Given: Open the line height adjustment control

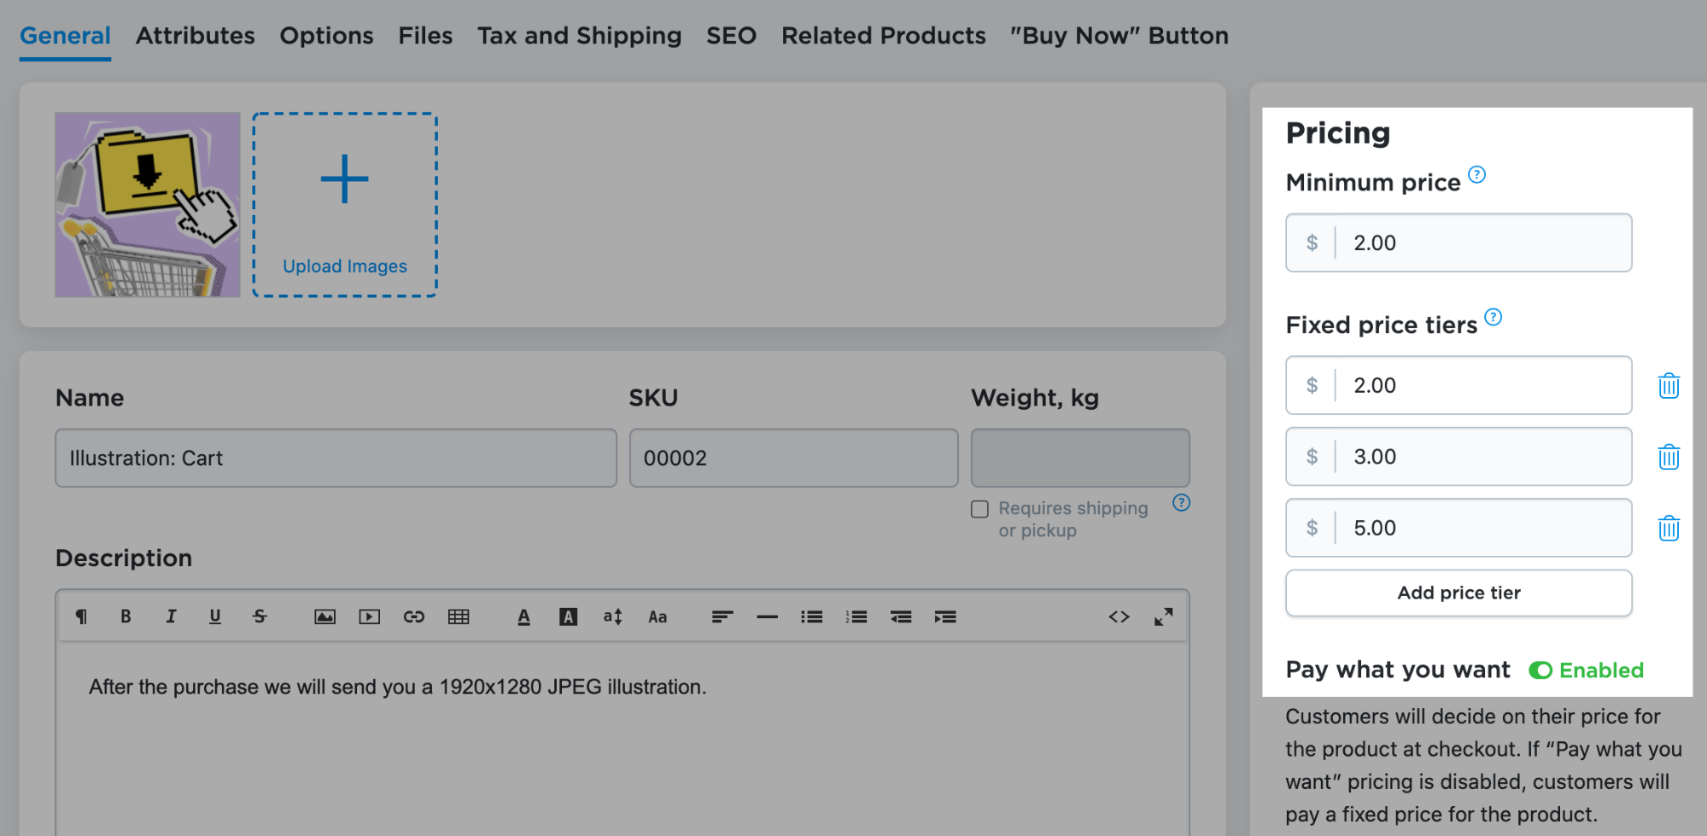Looking at the screenshot, I should (611, 617).
